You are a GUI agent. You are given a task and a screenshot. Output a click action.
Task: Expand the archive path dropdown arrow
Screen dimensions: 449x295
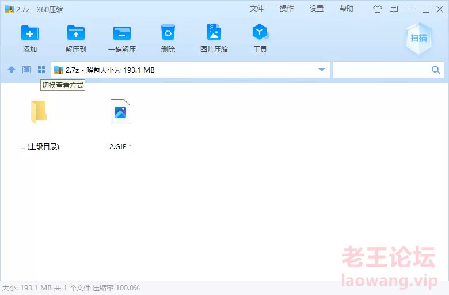point(322,70)
